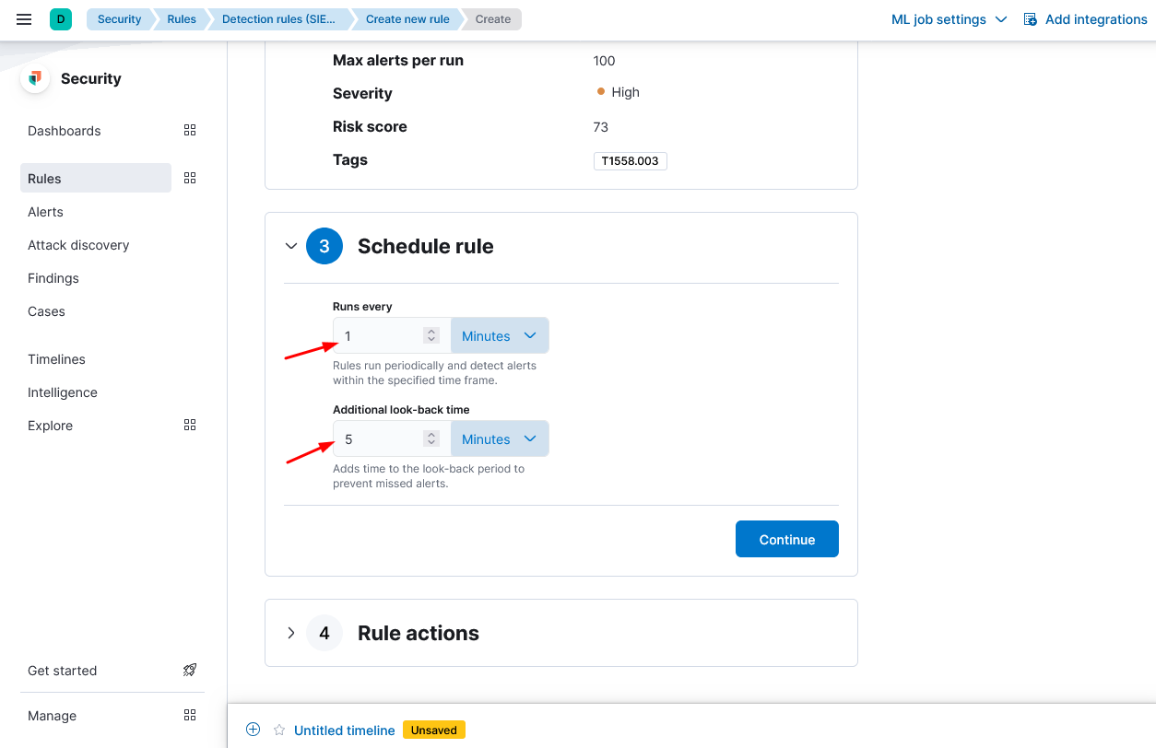The width and height of the screenshot is (1156, 748).
Task: Go to Alerts in sidebar
Action: point(46,212)
